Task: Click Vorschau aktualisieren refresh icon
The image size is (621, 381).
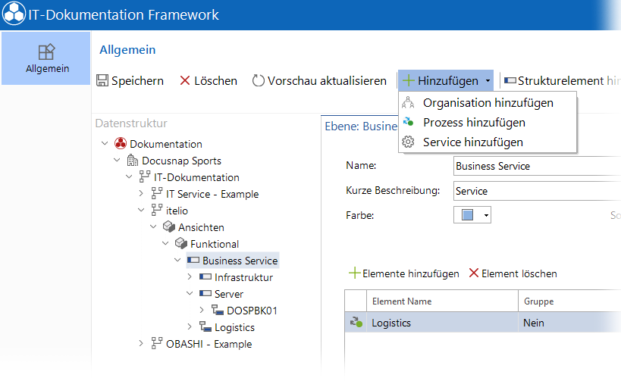Action: click(x=259, y=80)
